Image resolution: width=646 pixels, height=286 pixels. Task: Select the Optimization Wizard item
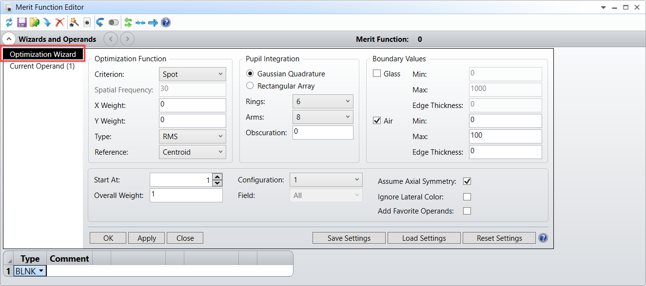coord(43,54)
